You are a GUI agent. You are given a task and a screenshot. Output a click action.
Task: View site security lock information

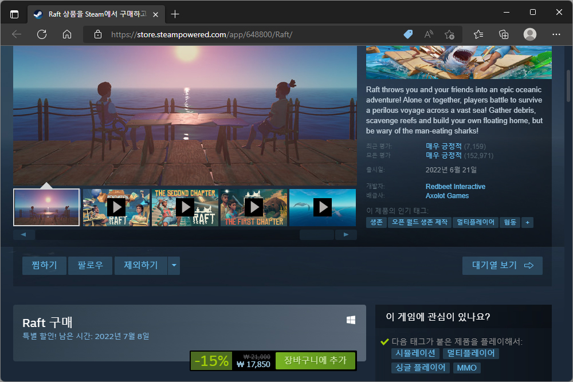tap(98, 35)
